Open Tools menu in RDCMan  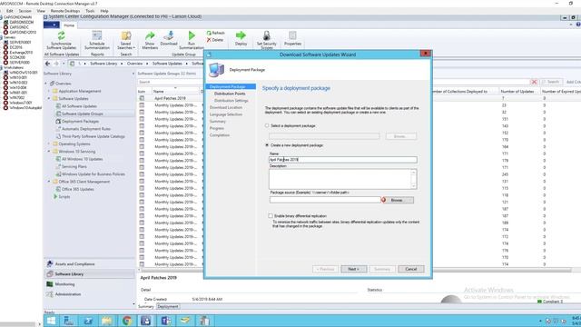(x=90, y=11)
